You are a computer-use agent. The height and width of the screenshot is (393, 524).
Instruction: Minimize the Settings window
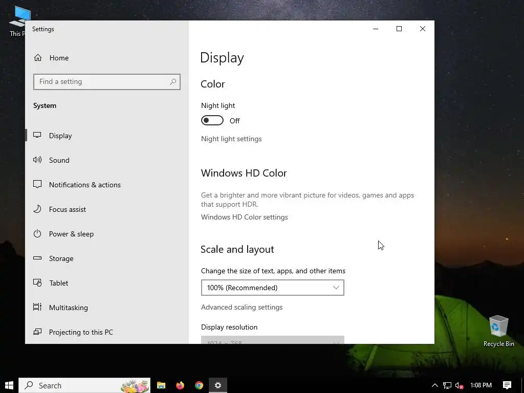(x=376, y=29)
